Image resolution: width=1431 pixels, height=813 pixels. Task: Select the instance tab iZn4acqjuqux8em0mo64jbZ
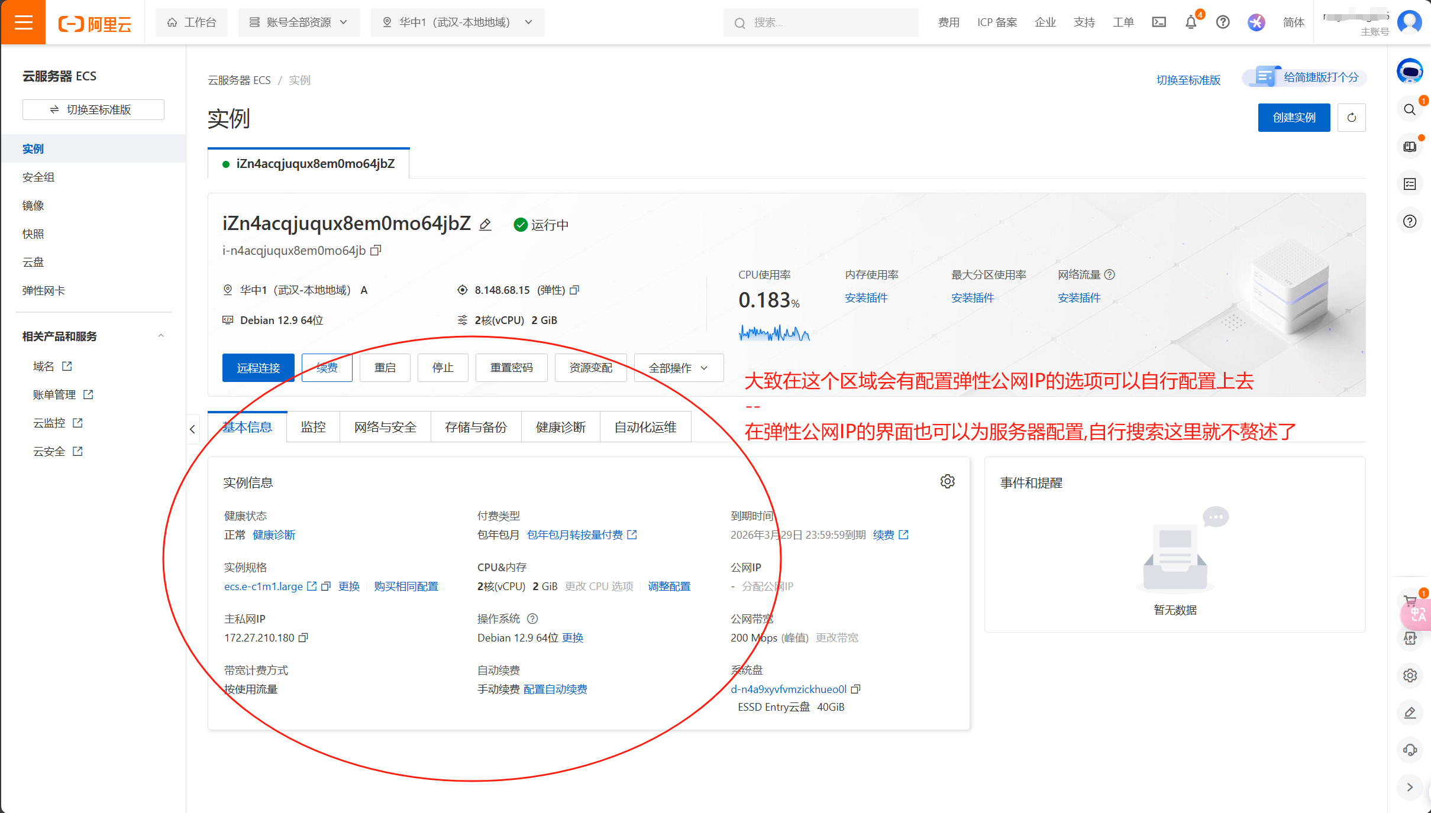click(308, 164)
